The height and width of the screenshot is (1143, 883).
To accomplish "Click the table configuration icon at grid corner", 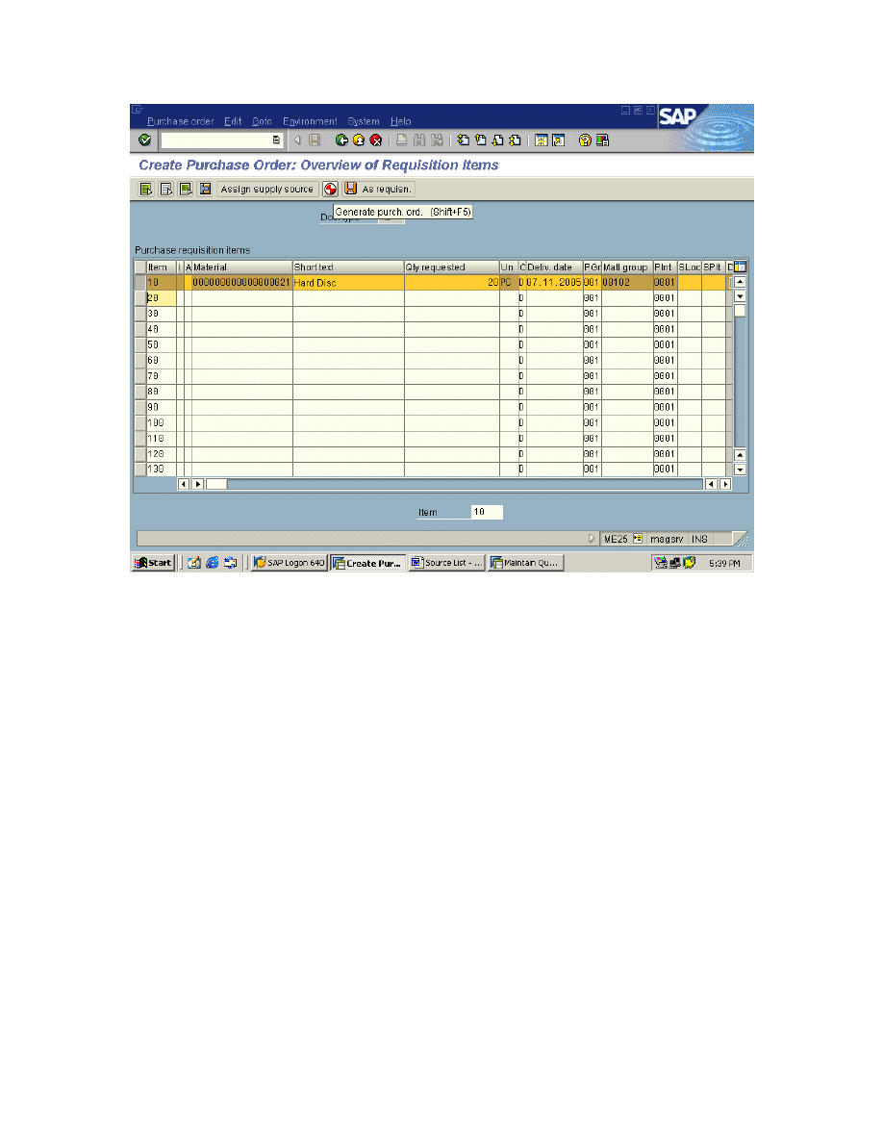I will [741, 267].
